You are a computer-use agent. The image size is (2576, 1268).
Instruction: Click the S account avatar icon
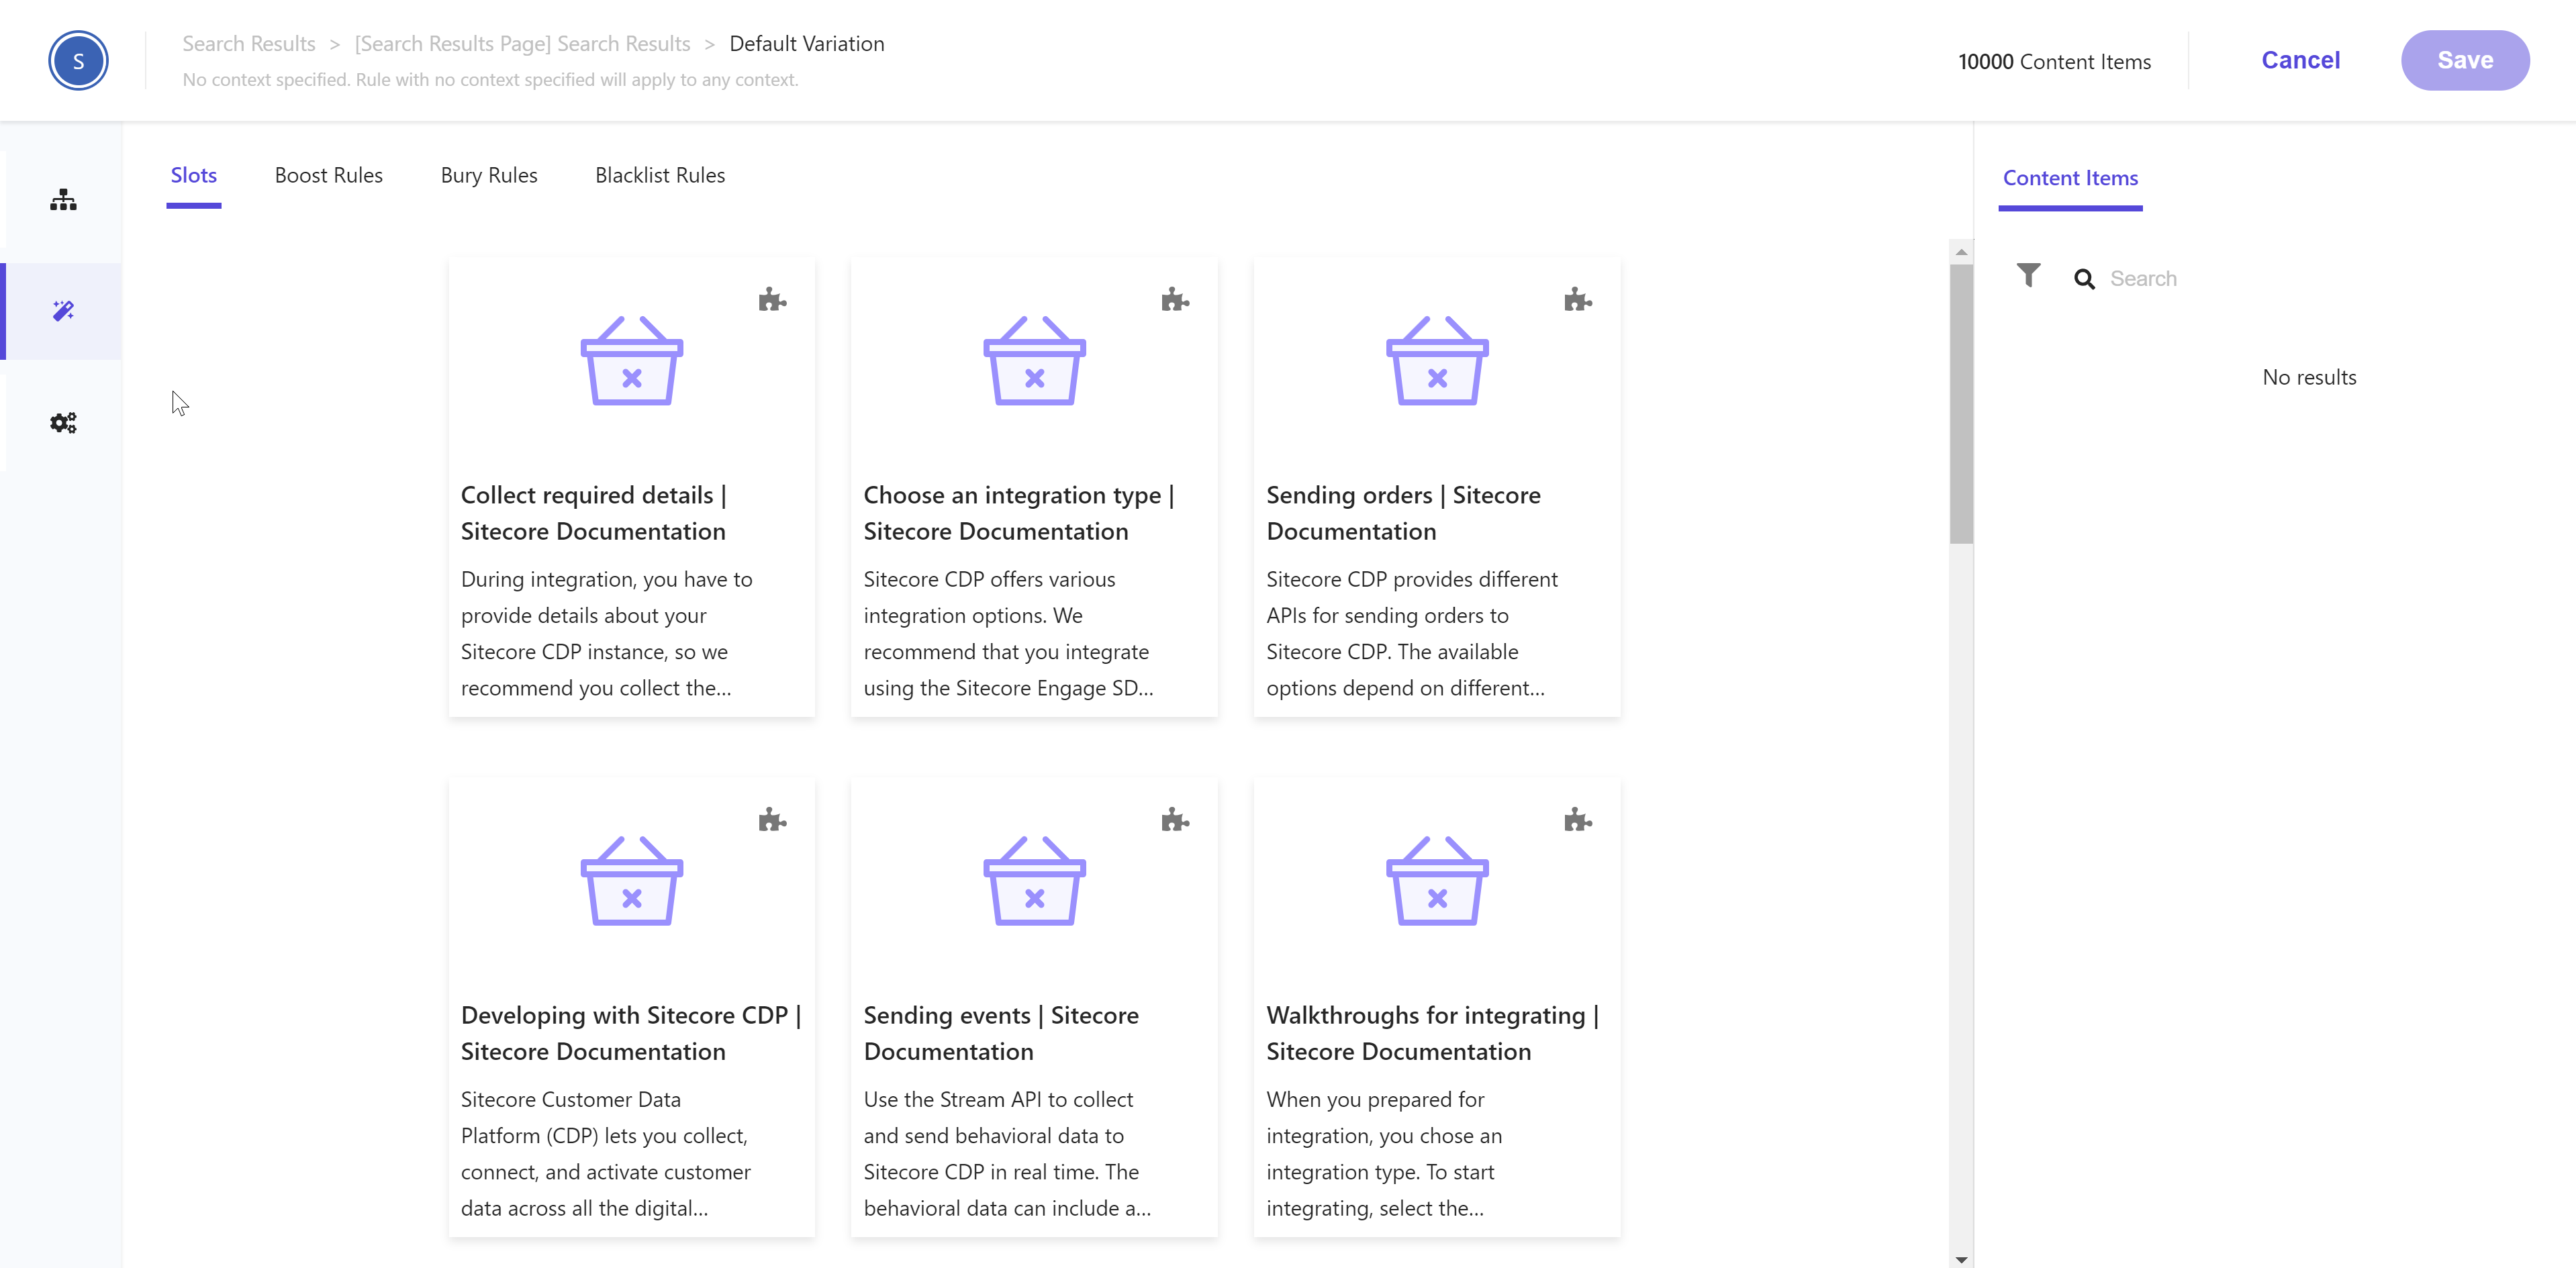[78, 60]
